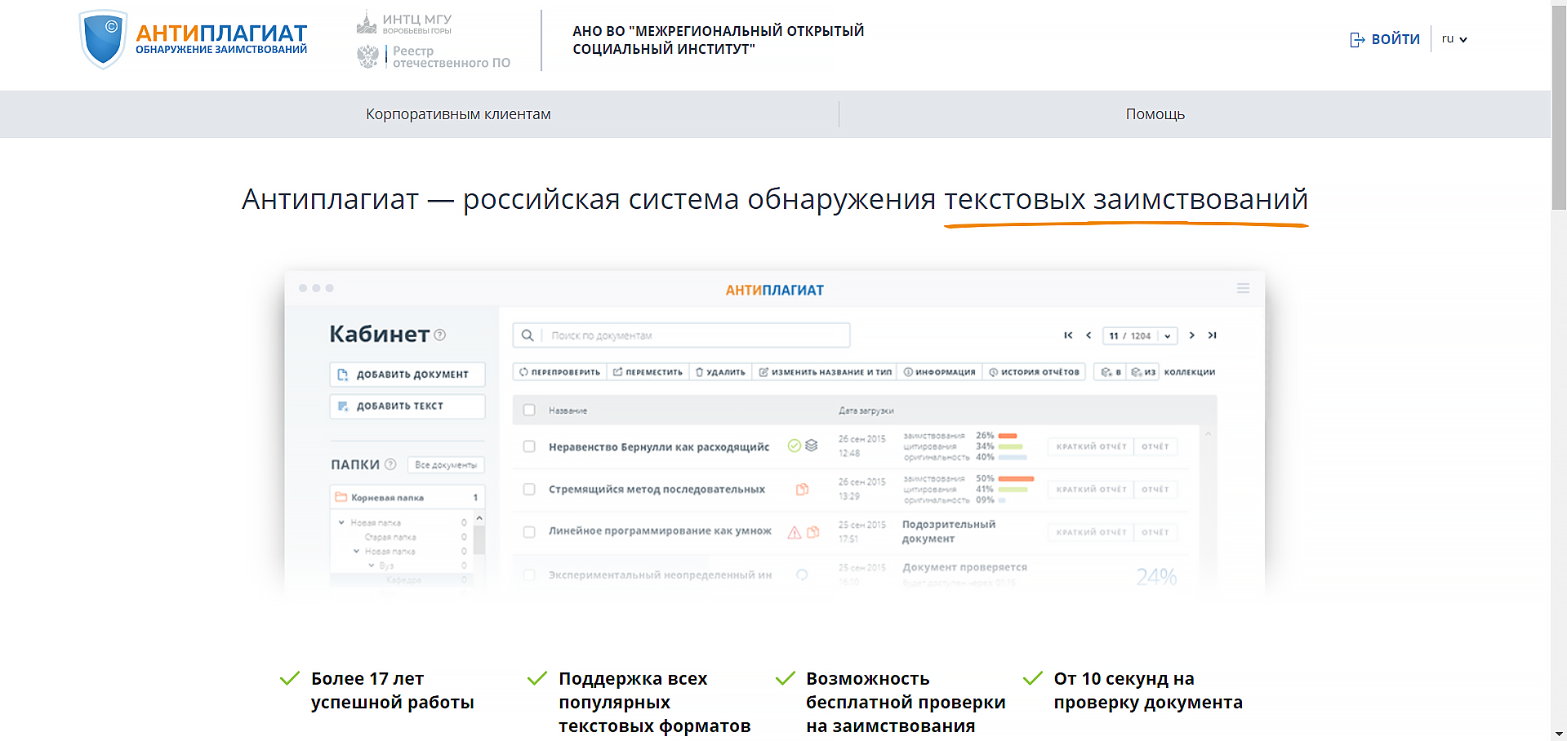1567x741 pixels.
Task: Click the ДОБАВИТЬ ДОКУМЕНТ button
Action: tap(407, 375)
